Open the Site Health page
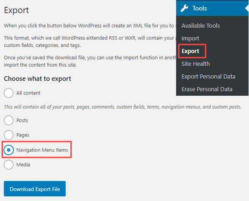249x201 pixels. (x=196, y=64)
